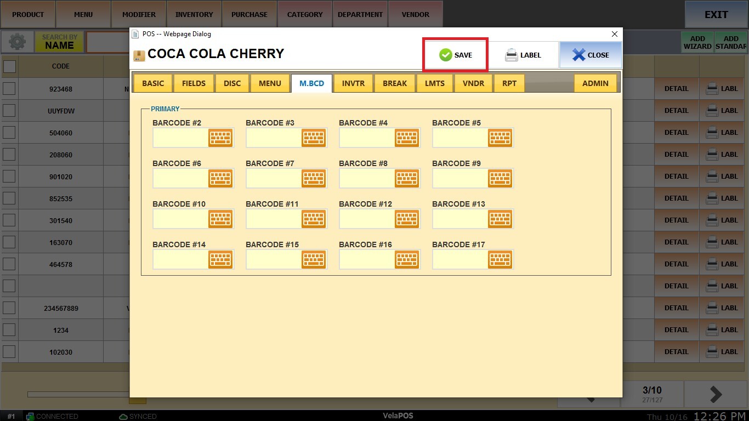Switch to the BASIC tab

pos(153,83)
